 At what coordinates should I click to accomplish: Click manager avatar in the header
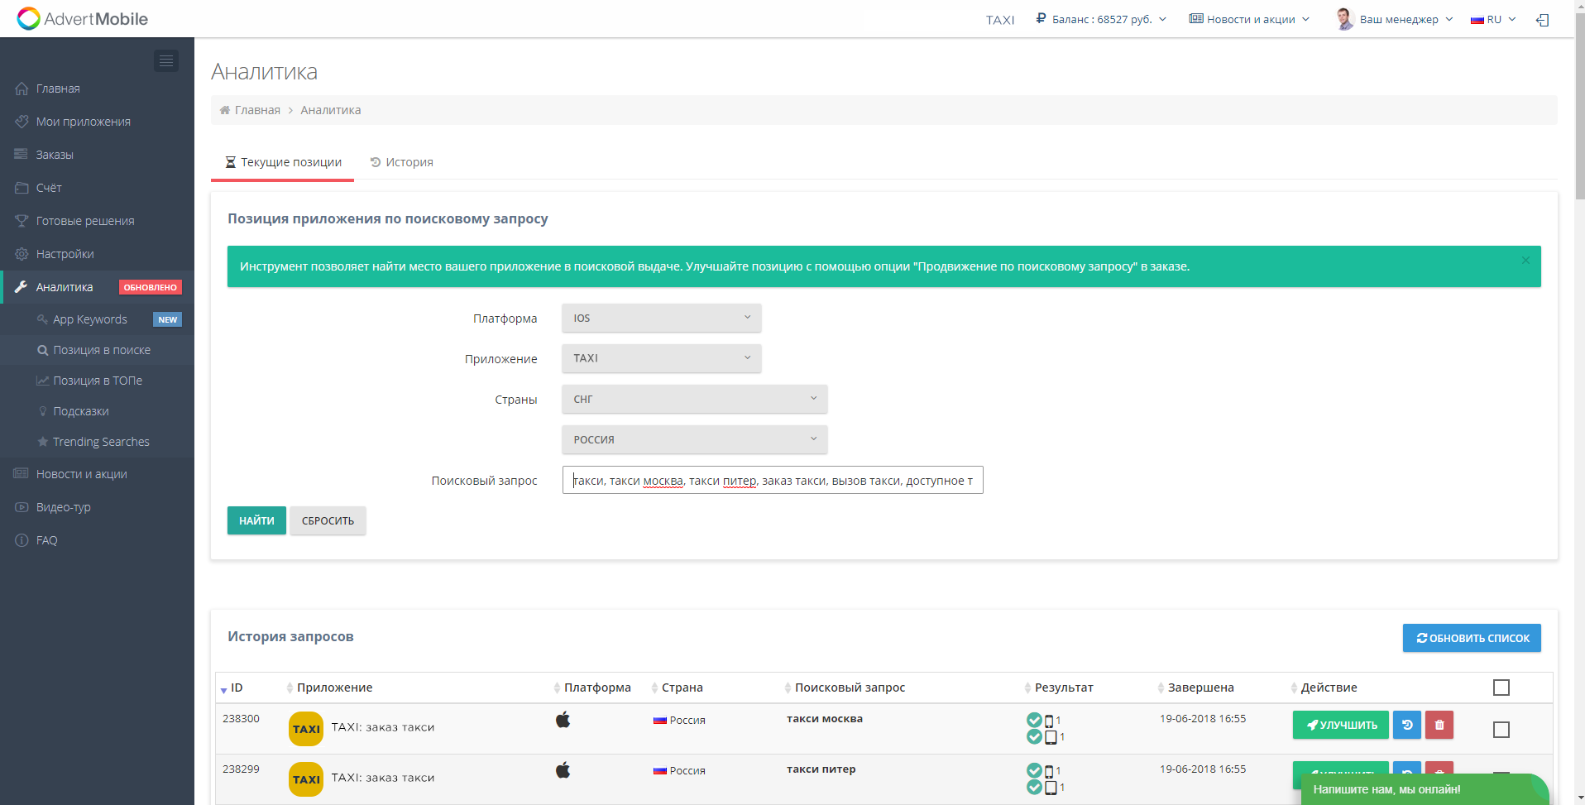(x=1344, y=19)
